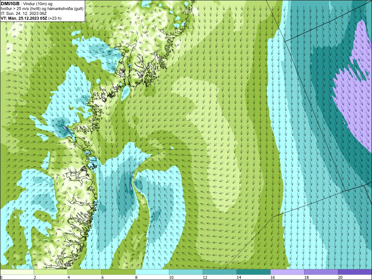Click the 10–12 m/s turquoise legend swatch
The width and height of the screenshot is (372, 280).
click(186, 272)
